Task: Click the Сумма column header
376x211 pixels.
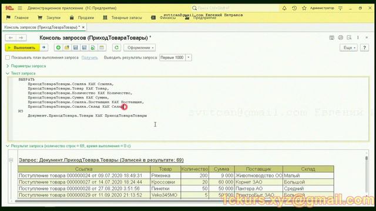Action: click(x=221, y=169)
